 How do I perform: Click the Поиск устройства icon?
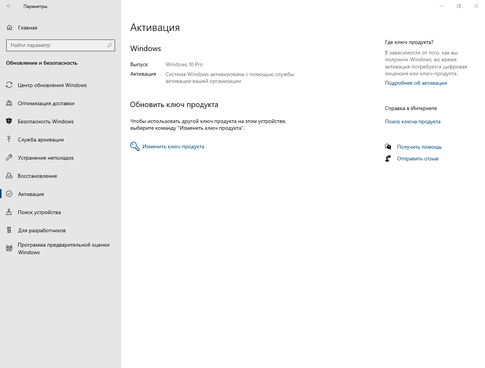(x=9, y=212)
